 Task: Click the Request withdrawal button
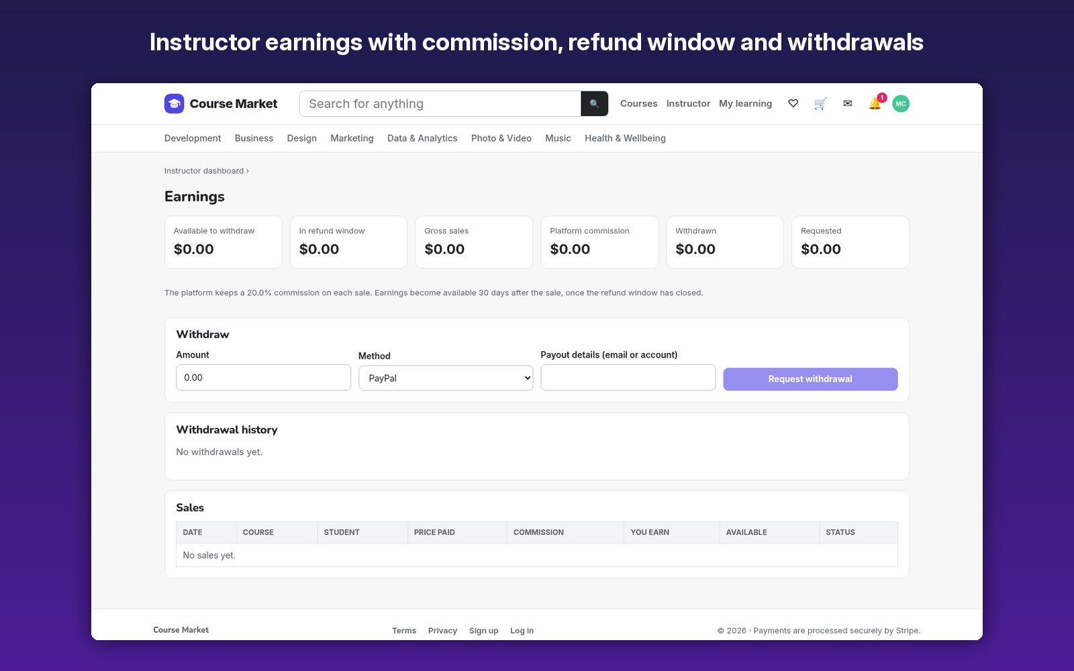click(x=810, y=379)
